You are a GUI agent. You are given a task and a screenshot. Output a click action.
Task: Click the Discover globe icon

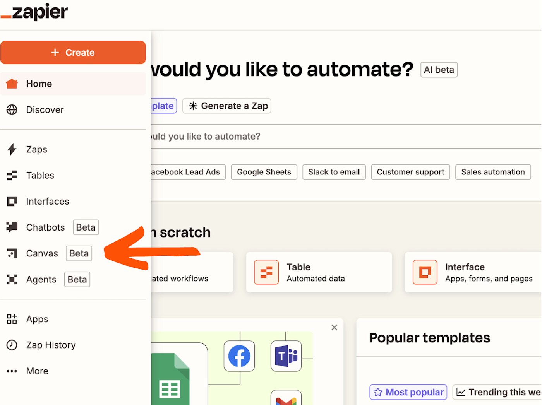12,110
